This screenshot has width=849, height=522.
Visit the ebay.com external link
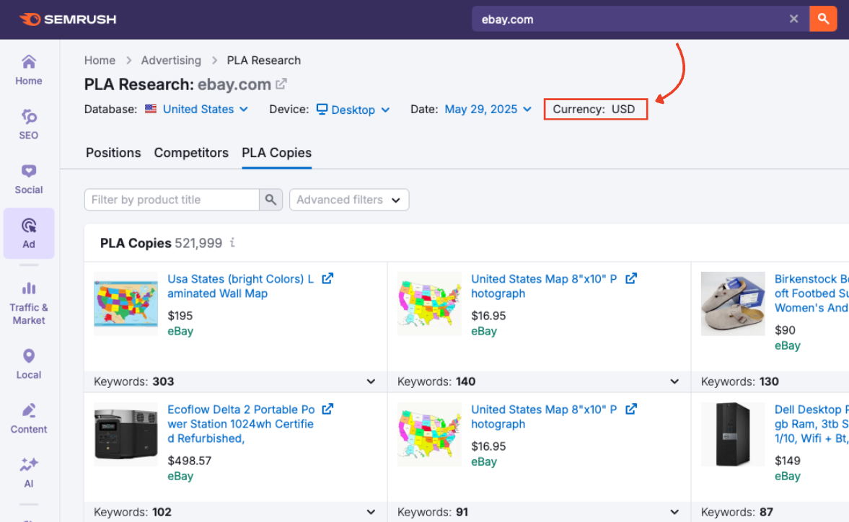[x=281, y=84]
